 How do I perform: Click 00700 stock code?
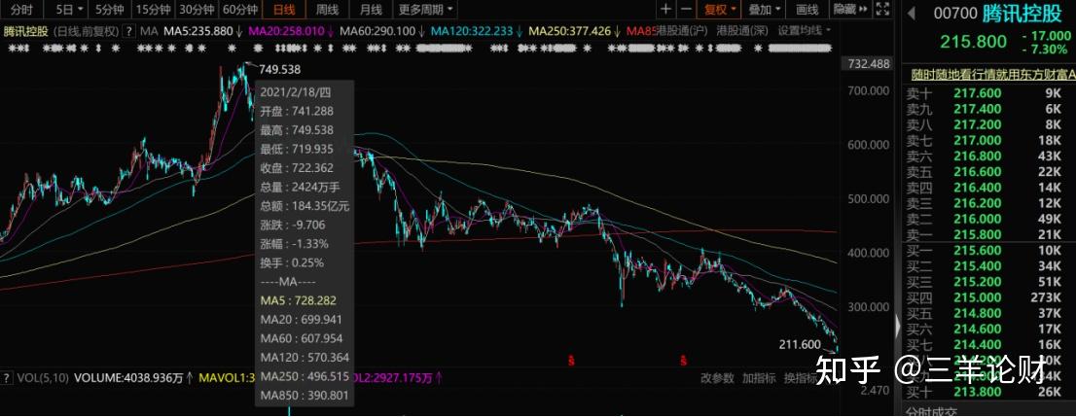(x=954, y=12)
